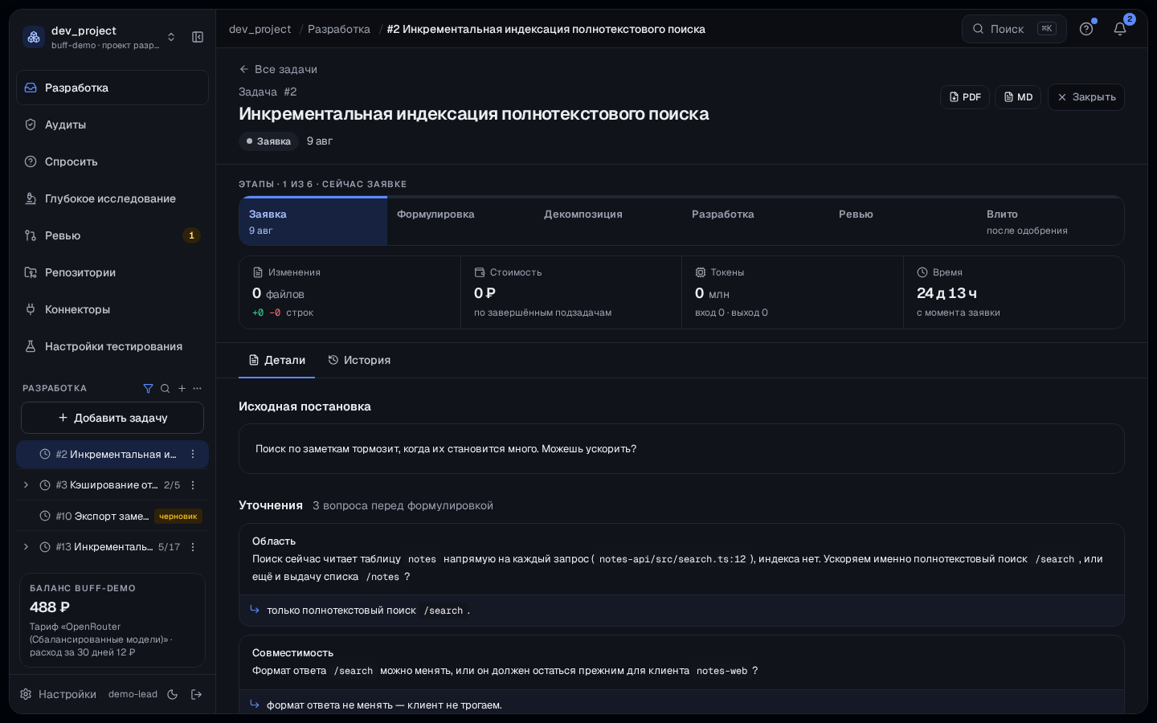Image resolution: width=1157 pixels, height=723 pixels.
Task: Click the Заявка status badge
Action: pyautogui.click(x=268, y=141)
